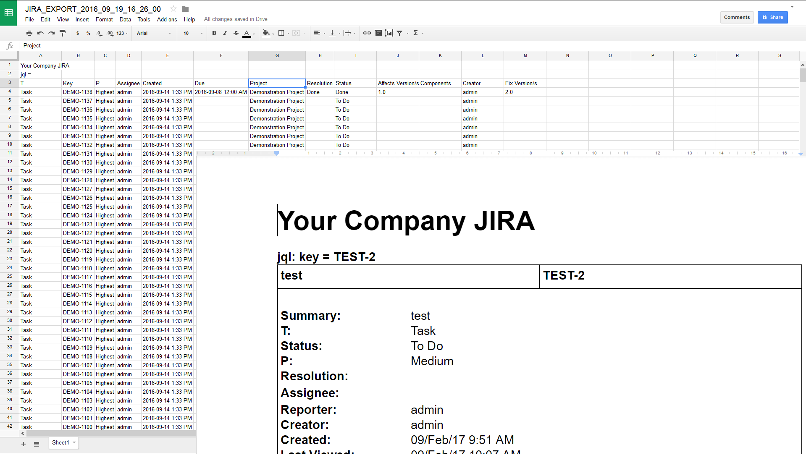Image resolution: width=806 pixels, height=455 pixels.
Task: Open the Help menu
Action: pyautogui.click(x=189, y=19)
